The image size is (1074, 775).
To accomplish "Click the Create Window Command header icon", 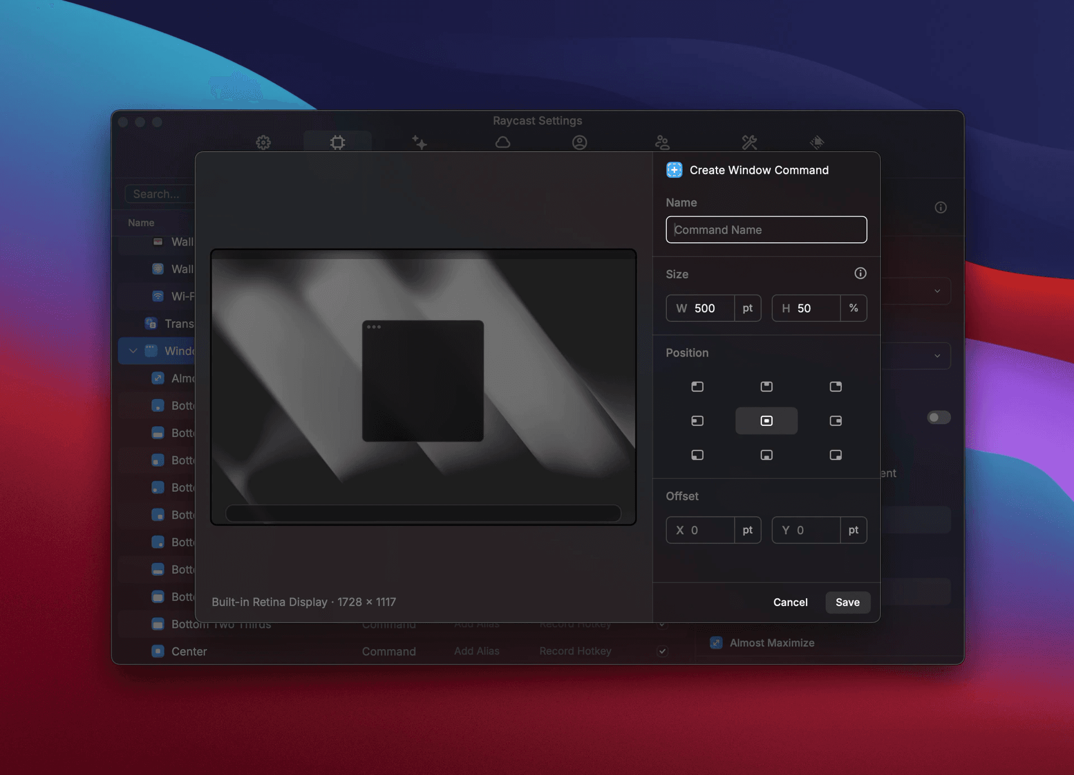I will click(674, 170).
